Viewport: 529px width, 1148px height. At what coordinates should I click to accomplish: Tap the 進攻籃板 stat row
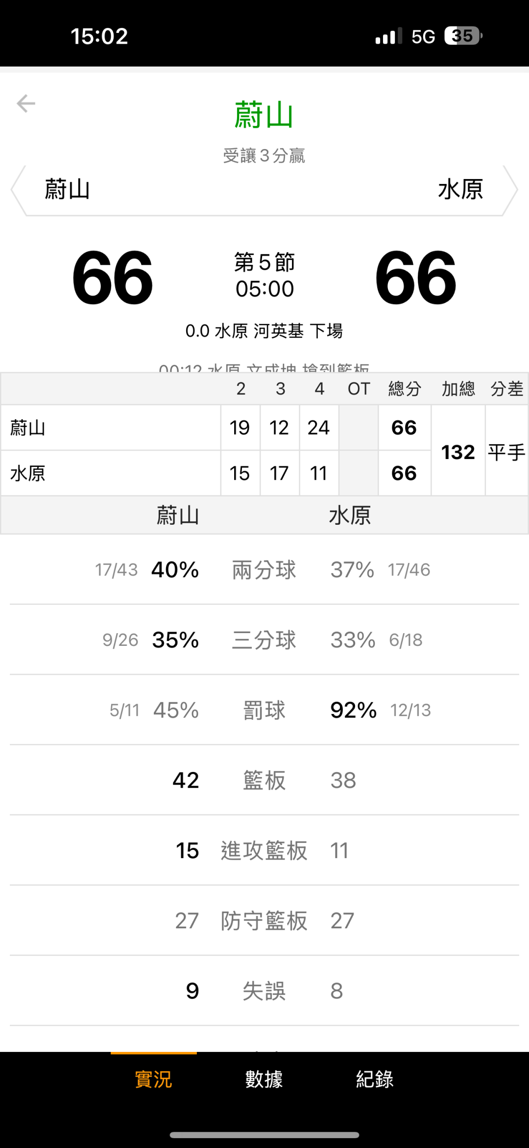[264, 850]
